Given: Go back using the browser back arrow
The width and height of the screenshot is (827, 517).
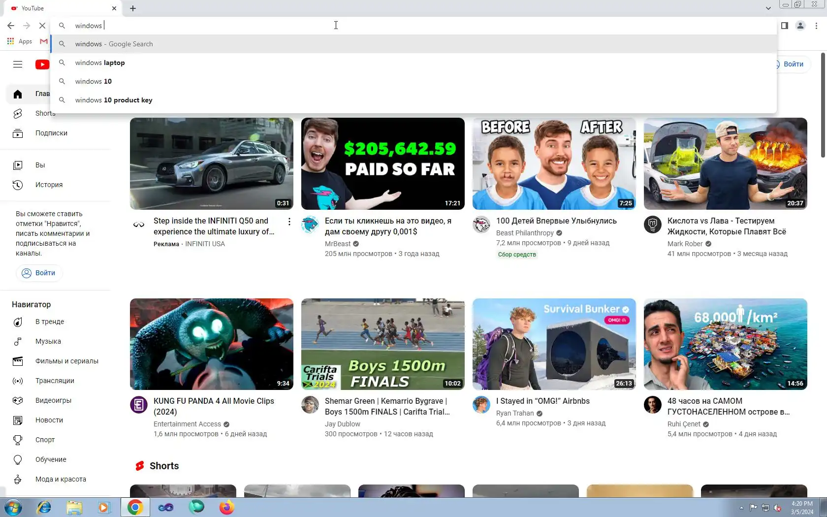Looking at the screenshot, I should pos(11,26).
